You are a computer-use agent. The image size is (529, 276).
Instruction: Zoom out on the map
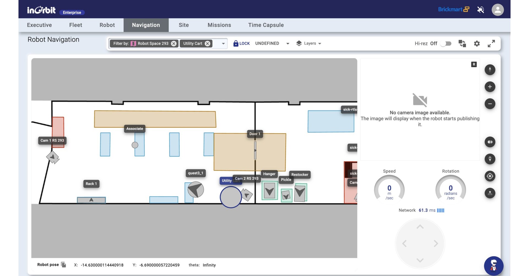click(490, 104)
